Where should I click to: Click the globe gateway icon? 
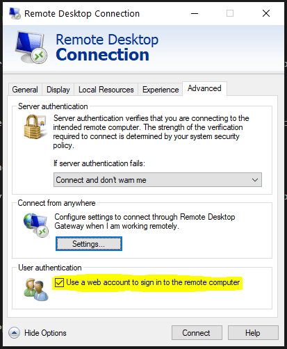tap(36, 225)
